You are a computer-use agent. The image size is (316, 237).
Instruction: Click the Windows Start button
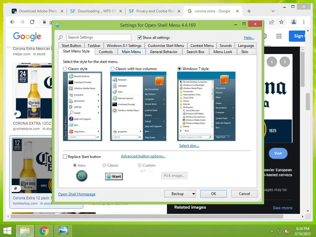7,231
